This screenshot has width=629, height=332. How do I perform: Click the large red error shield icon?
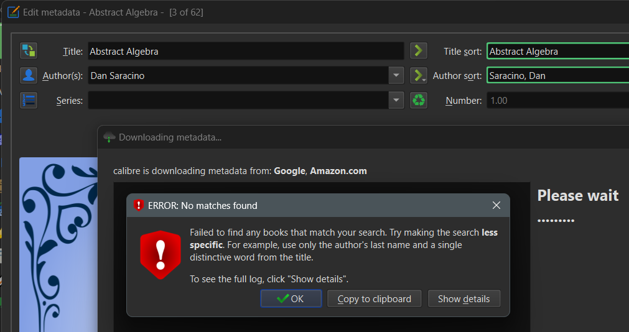[160, 254]
